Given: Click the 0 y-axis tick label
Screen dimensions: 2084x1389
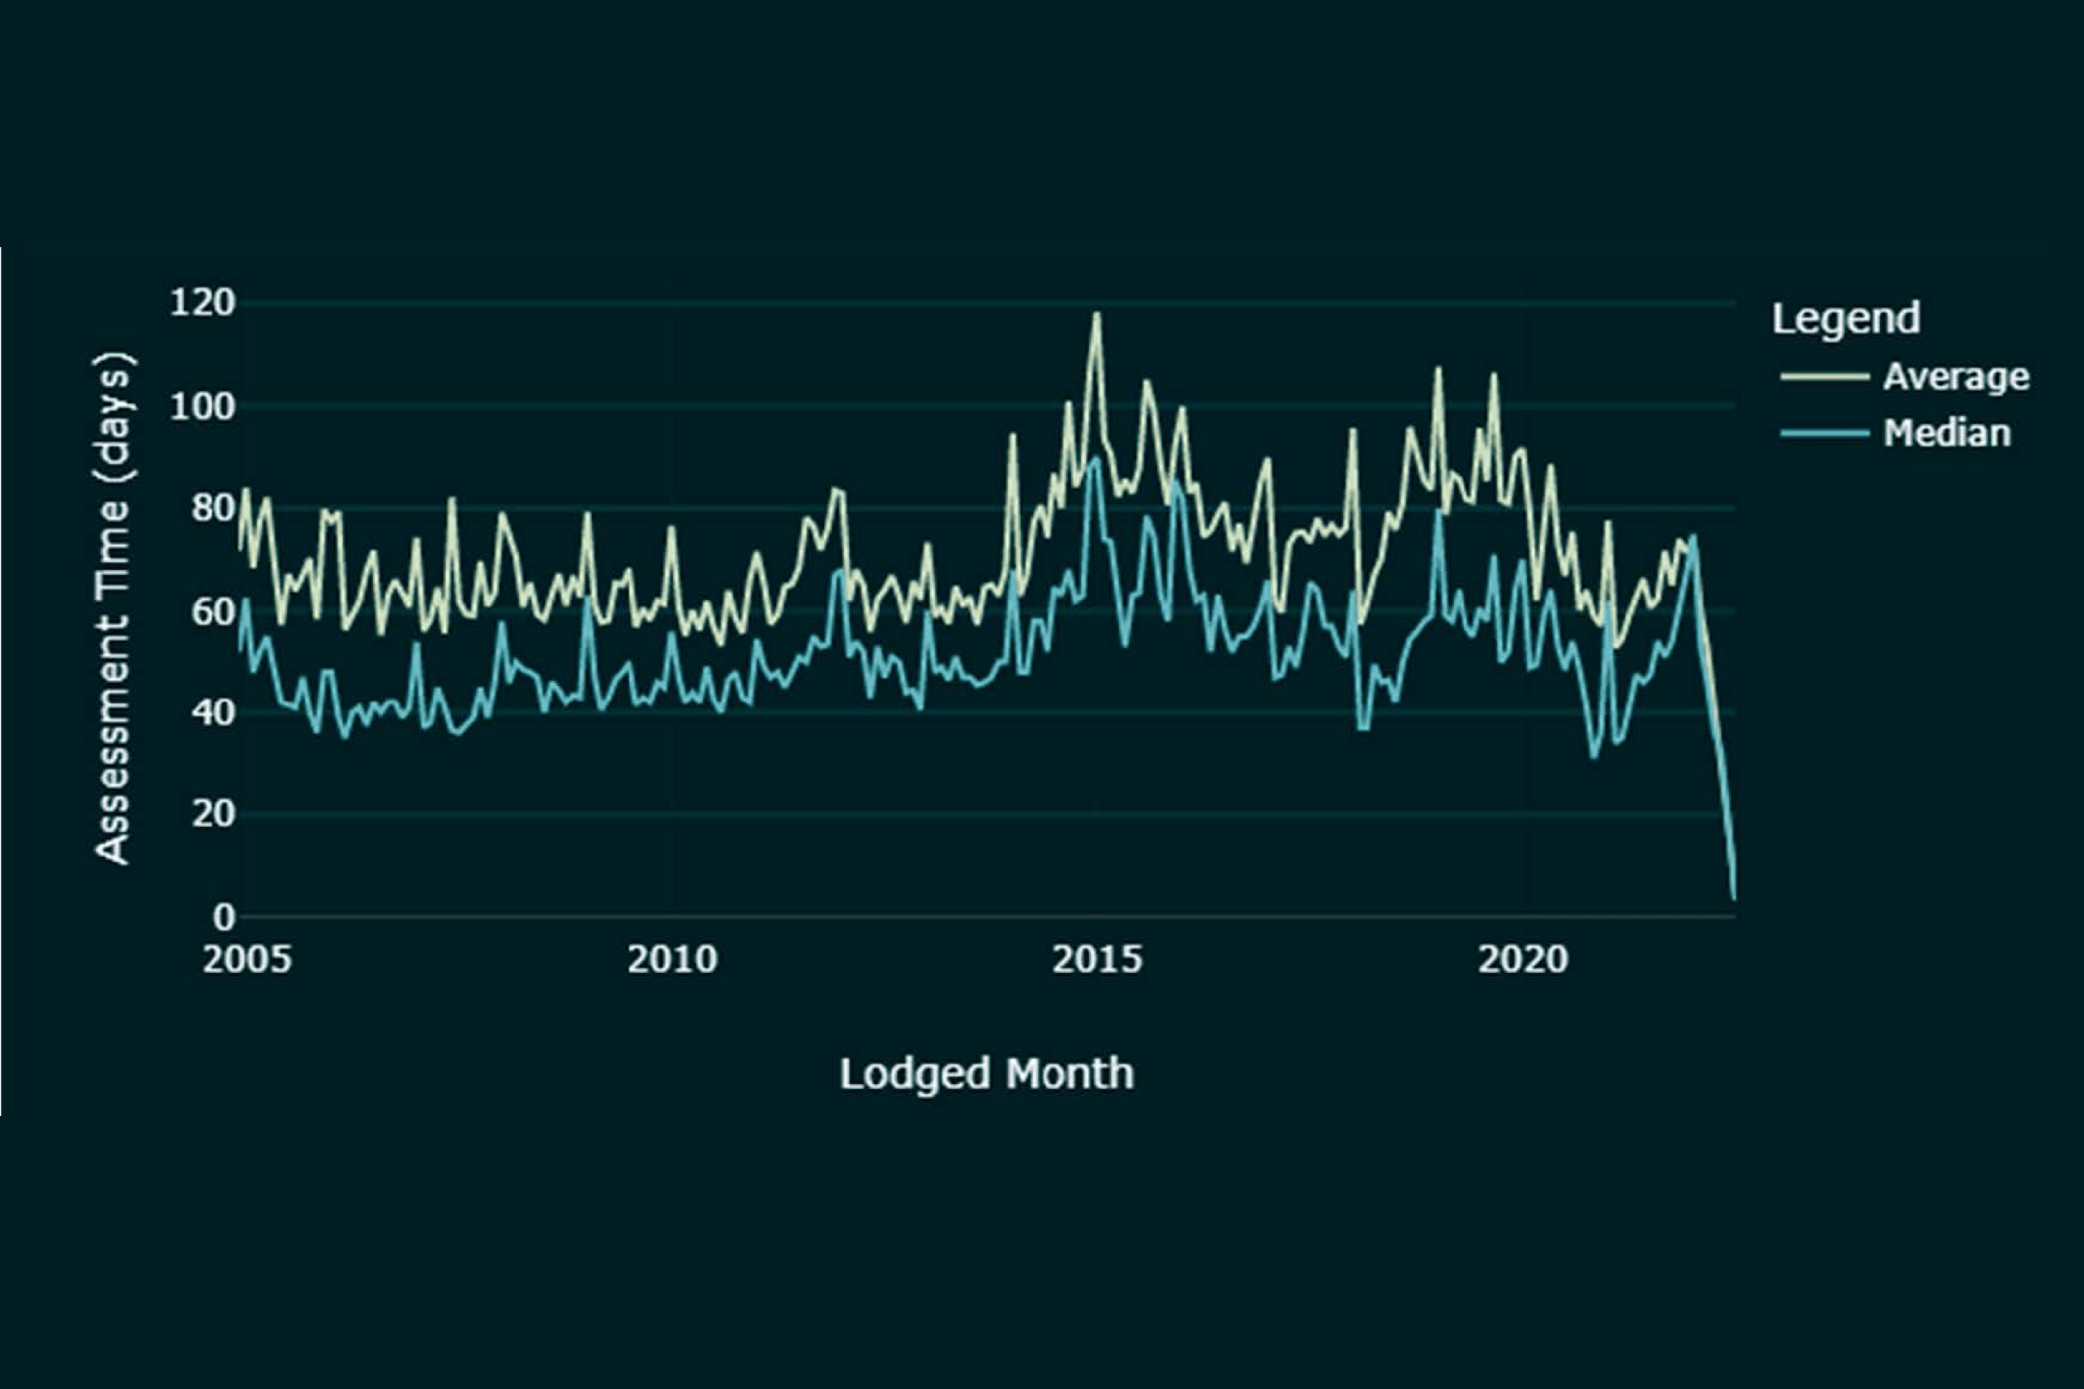Looking at the screenshot, I should click(223, 917).
